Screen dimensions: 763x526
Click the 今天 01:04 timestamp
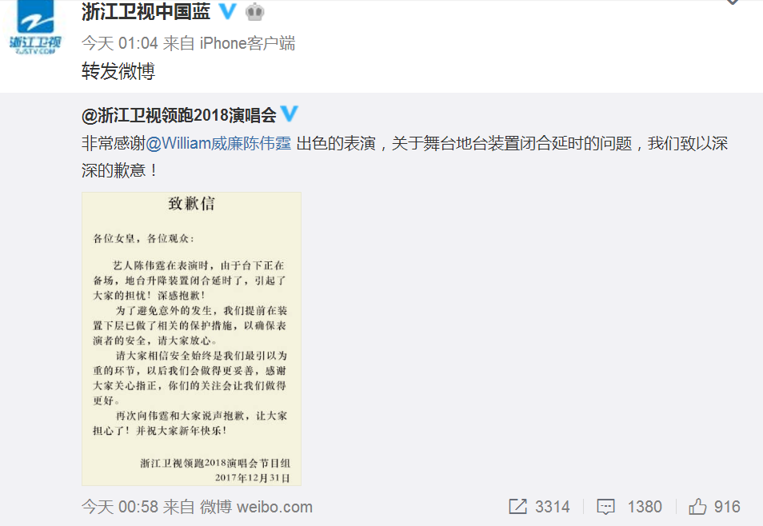tap(120, 43)
